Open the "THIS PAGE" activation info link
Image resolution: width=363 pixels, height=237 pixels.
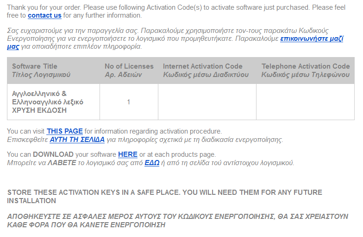[x=64, y=131]
